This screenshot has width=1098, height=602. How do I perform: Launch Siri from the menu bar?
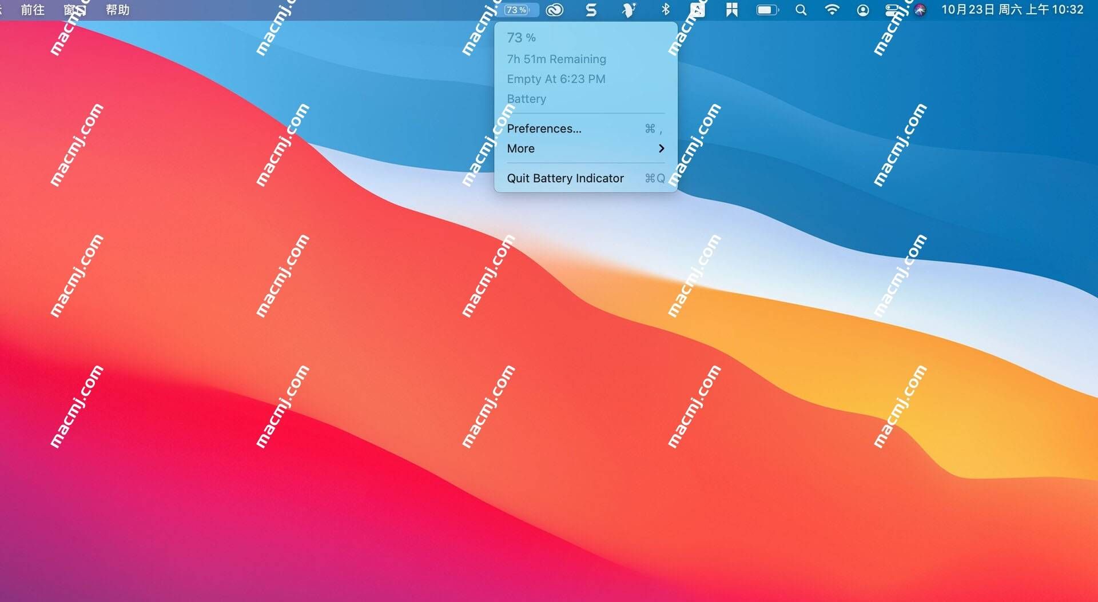920,10
